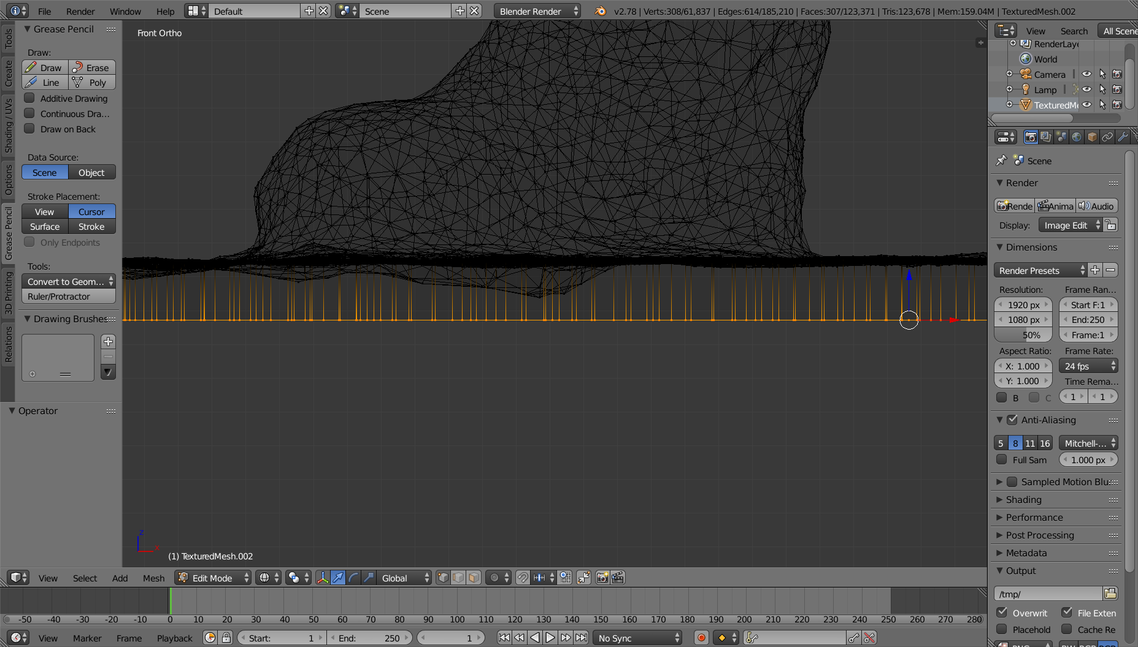Open the Render Presets dropdown
The height and width of the screenshot is (647, 1138).
(x=1040, y=270)
